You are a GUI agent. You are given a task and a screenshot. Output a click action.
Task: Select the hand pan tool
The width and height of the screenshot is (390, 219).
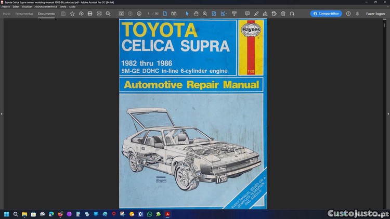click(196, 14)
